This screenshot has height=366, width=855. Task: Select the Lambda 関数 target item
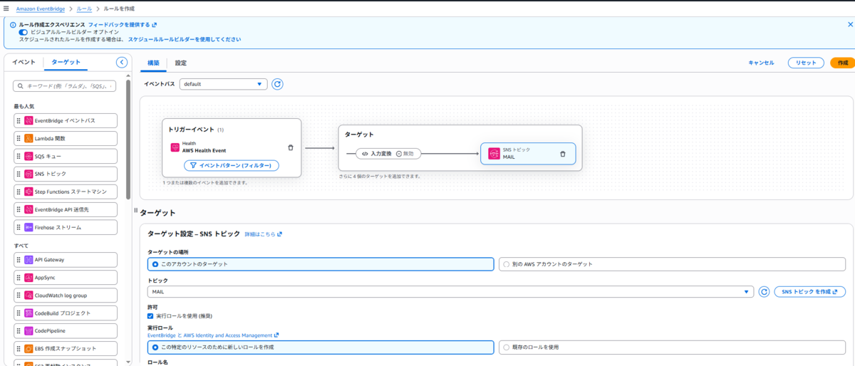[66, 138]
